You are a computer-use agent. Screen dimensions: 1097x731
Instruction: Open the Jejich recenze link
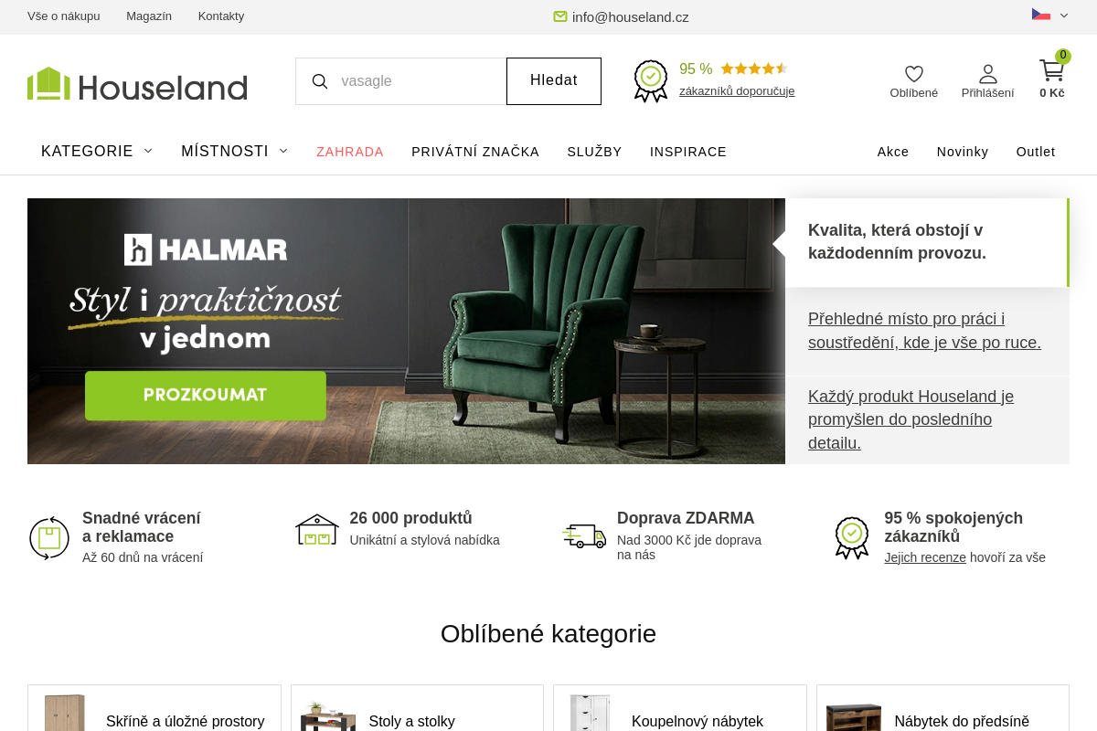click(925, 557)
